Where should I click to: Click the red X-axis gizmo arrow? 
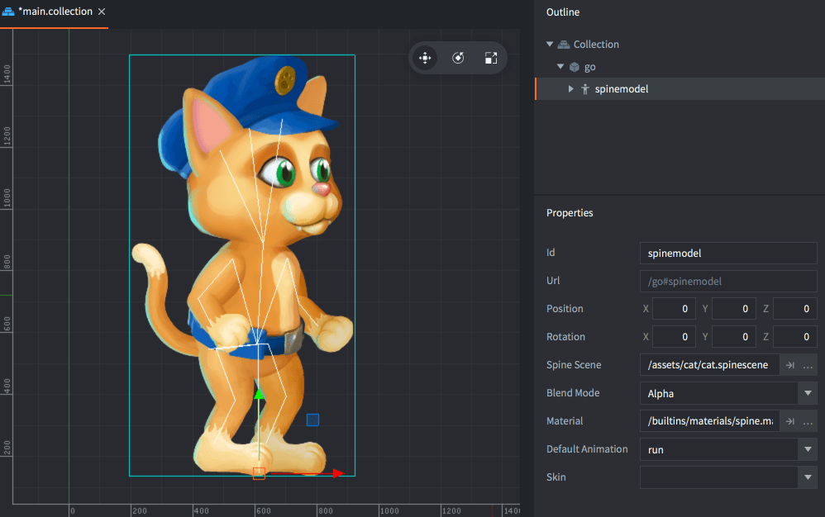click(337, 473)
